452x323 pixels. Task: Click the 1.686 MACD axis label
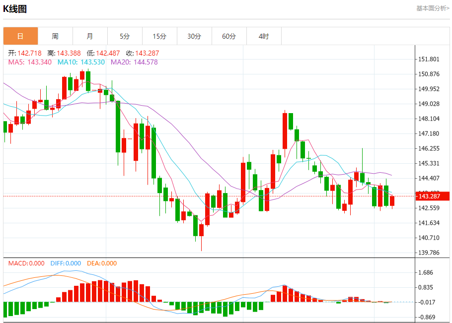point(426,272)
